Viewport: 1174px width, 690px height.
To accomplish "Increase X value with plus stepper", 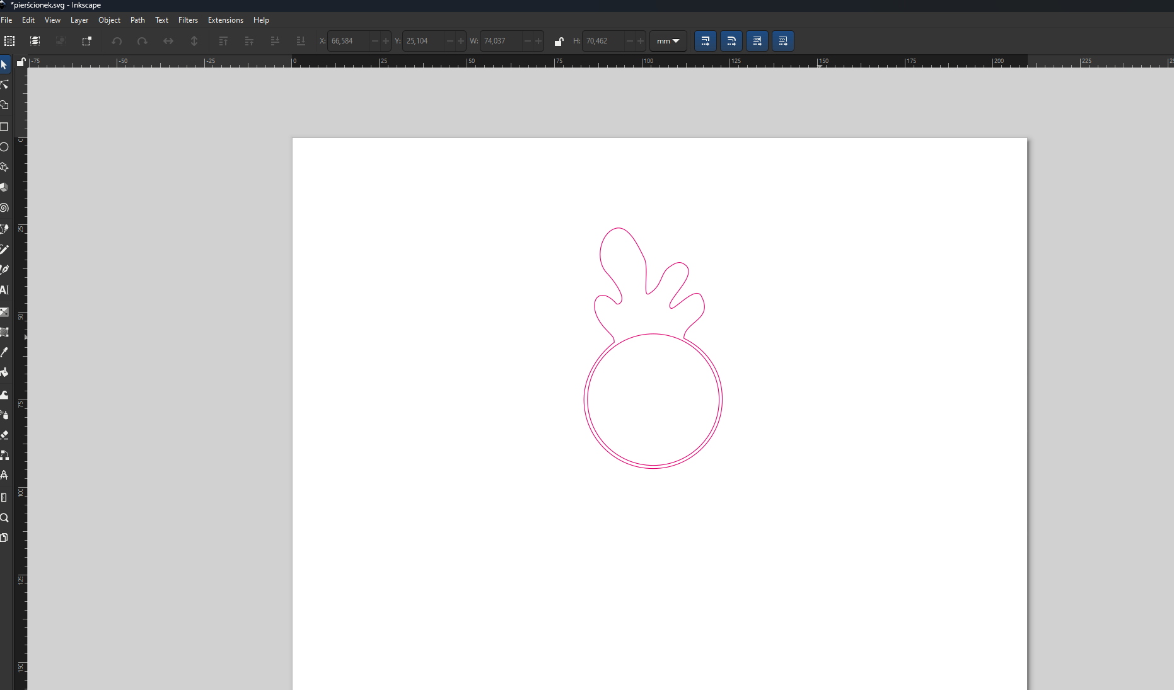I will pyautogui.click(x=386, y=41).
